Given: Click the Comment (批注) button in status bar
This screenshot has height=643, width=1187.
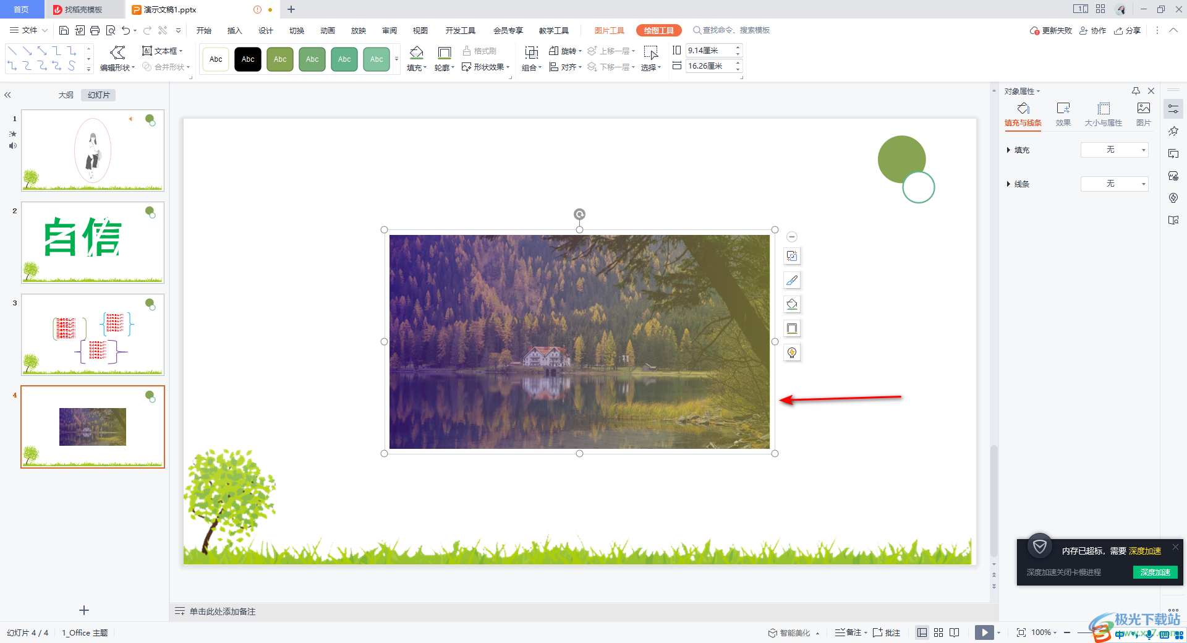Looking at the screenshot, I should (x=887, y=632).
